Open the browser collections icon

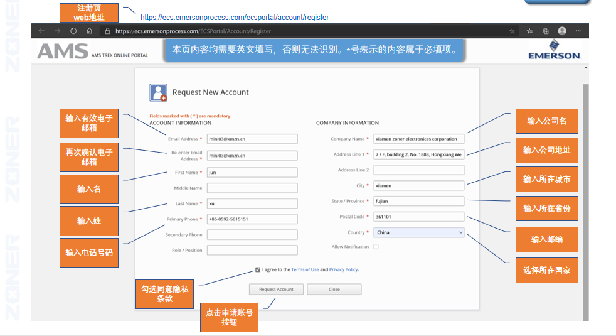pyautogui.click(x=546, y=31)
